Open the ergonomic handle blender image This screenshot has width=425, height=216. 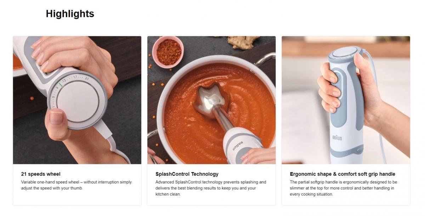coord(346,100)
